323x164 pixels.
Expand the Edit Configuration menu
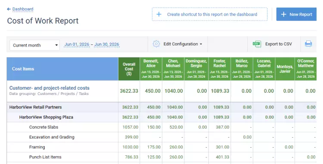click(x=183, y=44)
